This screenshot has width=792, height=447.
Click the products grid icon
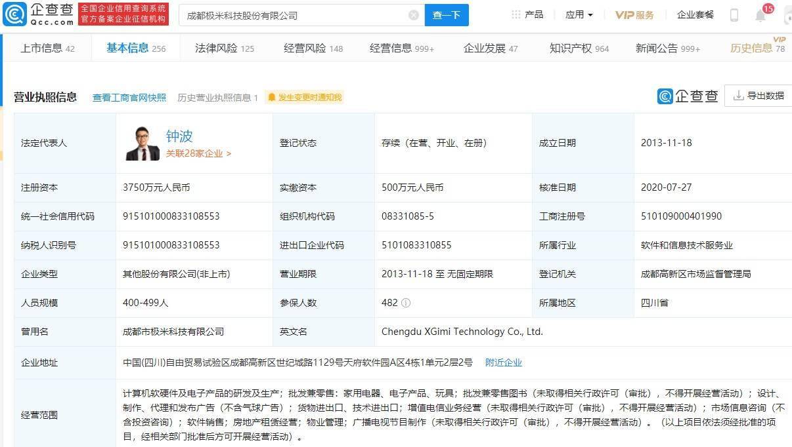click(x=516, y=14)
